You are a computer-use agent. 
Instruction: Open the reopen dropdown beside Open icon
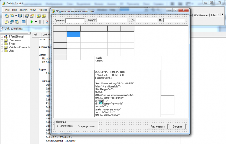coord(16,16)
